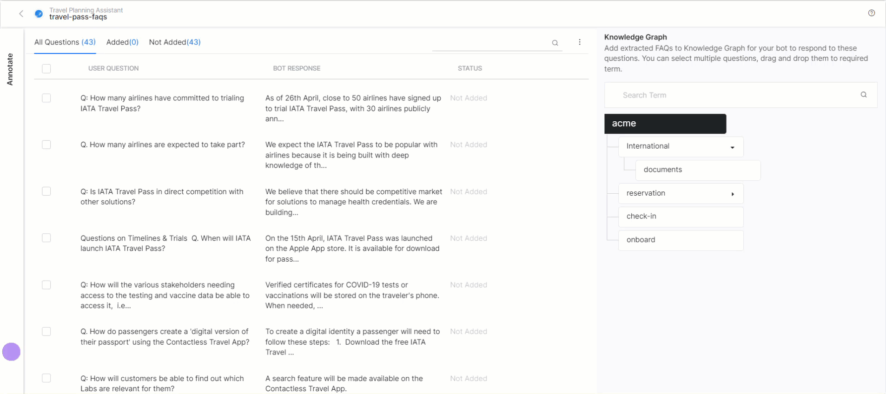The image size is (886, 394).
Task: Switch to the Not Added tab
Action: click(x=174, y=42)
